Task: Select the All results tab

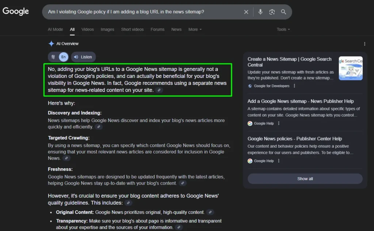Action: pos(72,29)
